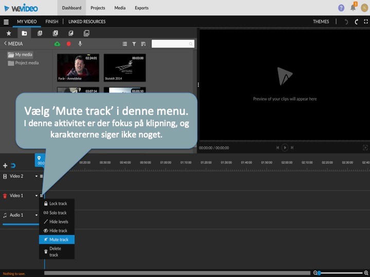This screenshot has width=370, height=277.
Task: Open the backgrounds tab icon
Action: point(86,33)
